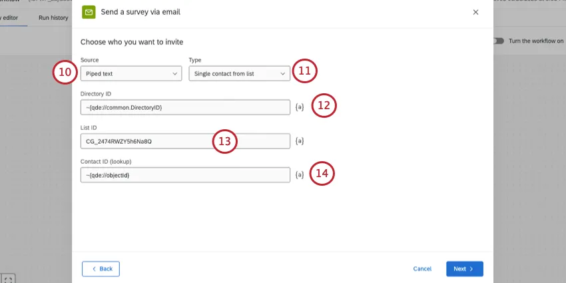Open piped text menu for List ID

[300, 141]
